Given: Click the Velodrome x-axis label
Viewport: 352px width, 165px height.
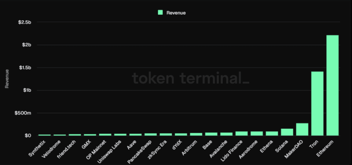Looking at the screenshot, I should point(51,149).
